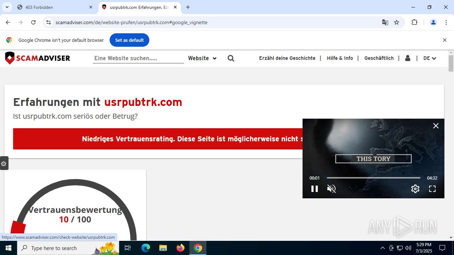Close the 403 Forbidden tab
Image resolution: width=454 pixels, height=255 pixels.
pos(91,7)
